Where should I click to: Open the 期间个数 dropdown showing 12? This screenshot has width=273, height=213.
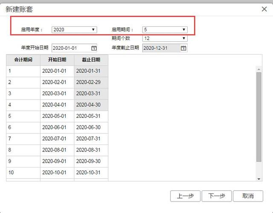(165, 38)
